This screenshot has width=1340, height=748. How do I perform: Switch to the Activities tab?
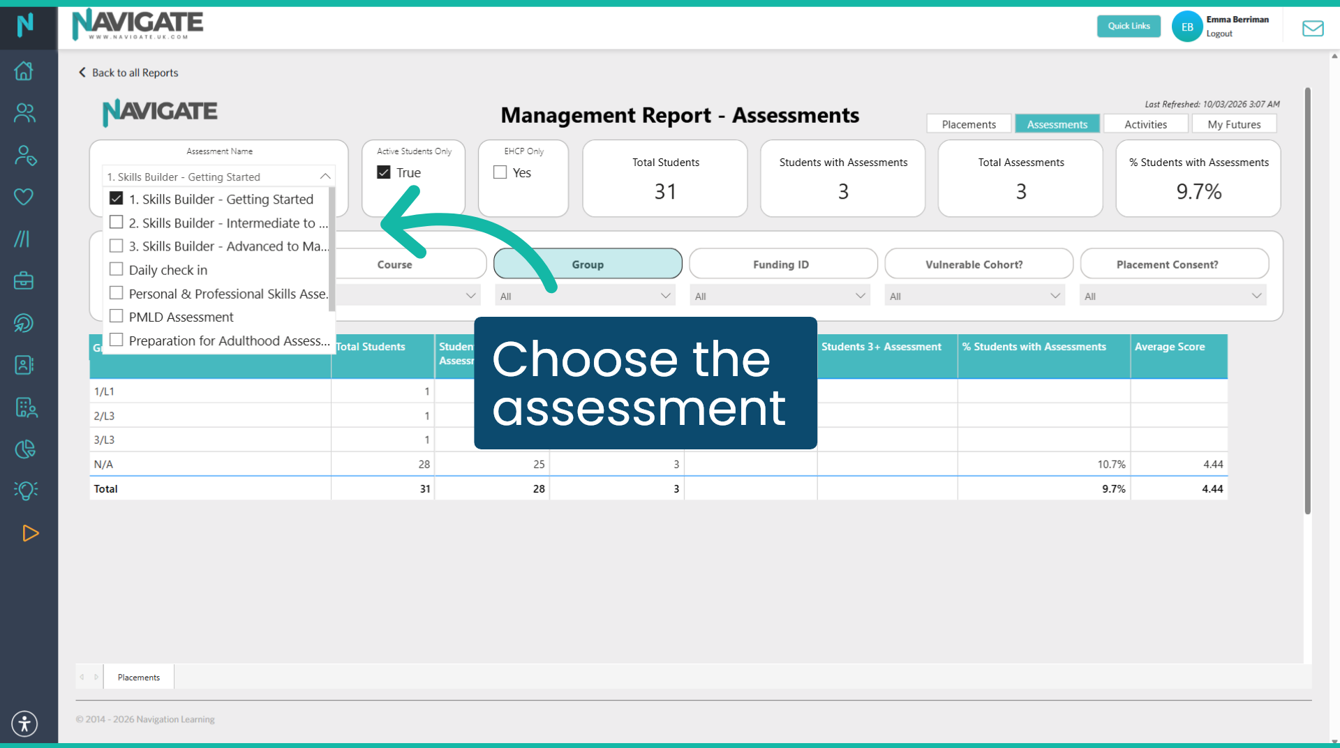pos(1145,124)
